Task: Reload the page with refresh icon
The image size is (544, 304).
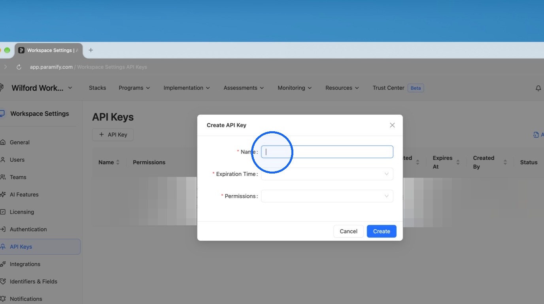Action: pyautogui.click(x=19, y=67)
